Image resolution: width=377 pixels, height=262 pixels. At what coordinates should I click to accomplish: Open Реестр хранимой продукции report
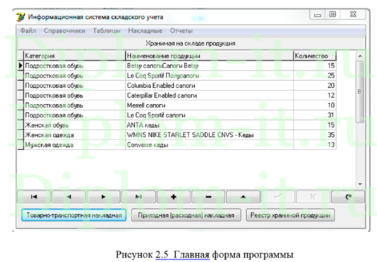pyautogui.click(x=290, y=215)
